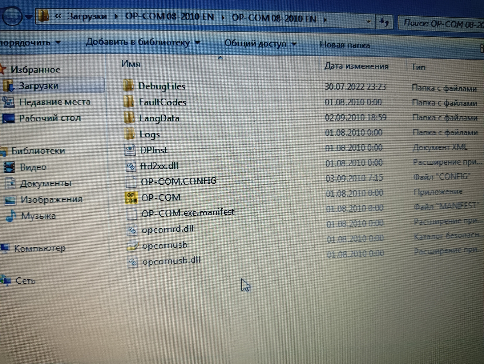Sort by the Дата изменения column
This screenshot has height=364, width=484.
(356, 66)
